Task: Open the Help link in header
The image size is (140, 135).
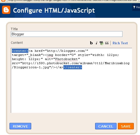Action: [x=136, y=7]
